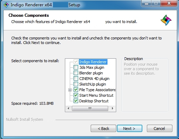179x139 pixels.
Task: Close the setup window with X
Action: point(169,3)
